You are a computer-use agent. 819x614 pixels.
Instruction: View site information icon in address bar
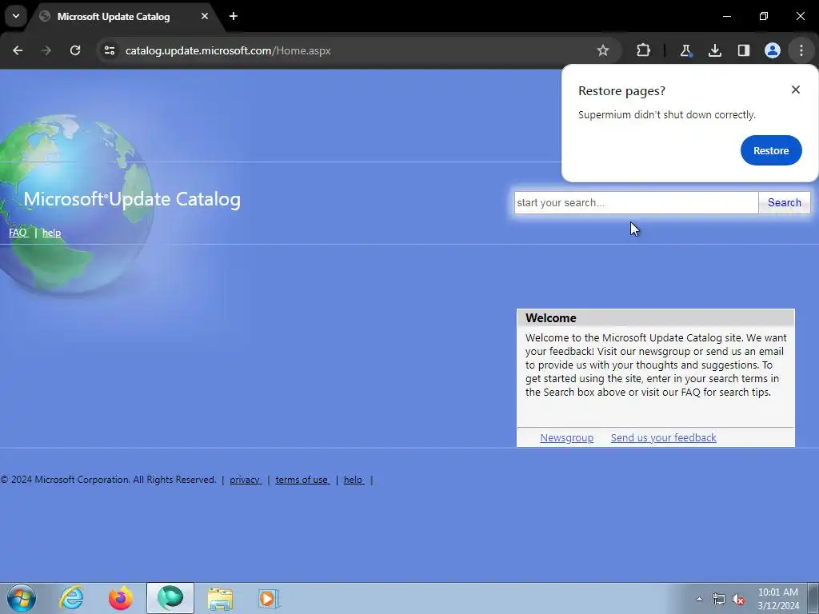pos(109,50)
